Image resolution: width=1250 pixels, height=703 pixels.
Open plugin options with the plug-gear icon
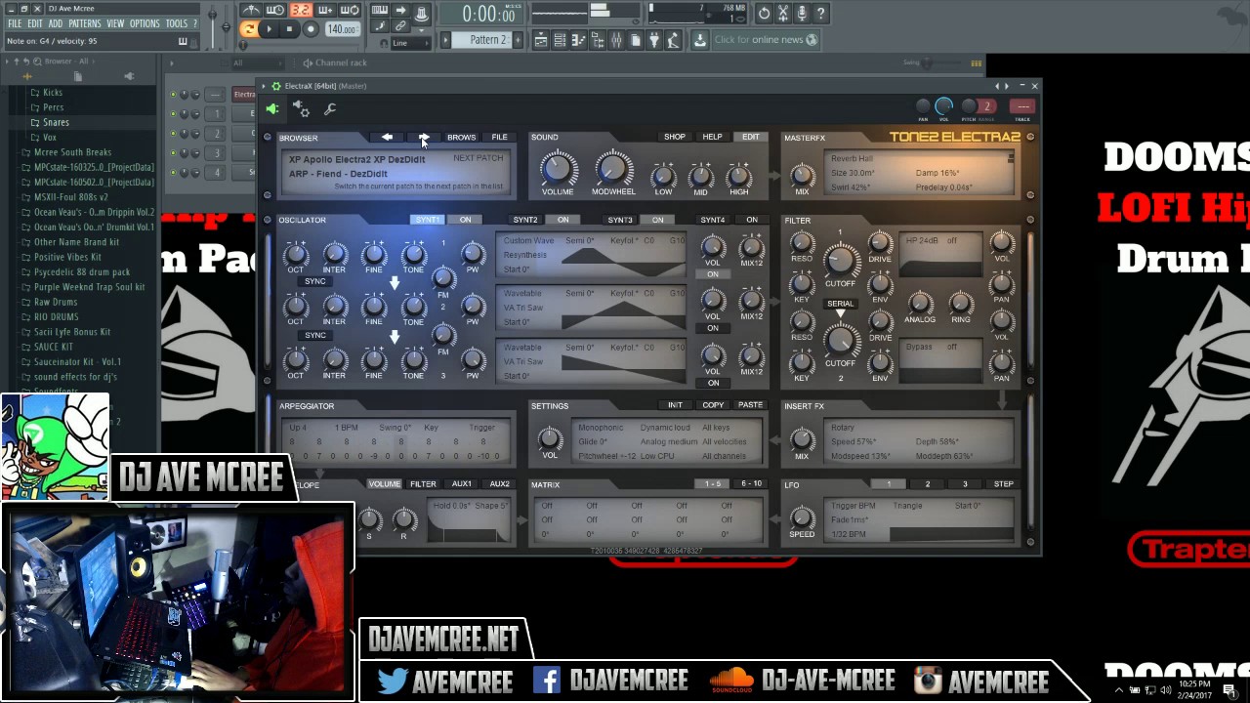click(302, 109)
